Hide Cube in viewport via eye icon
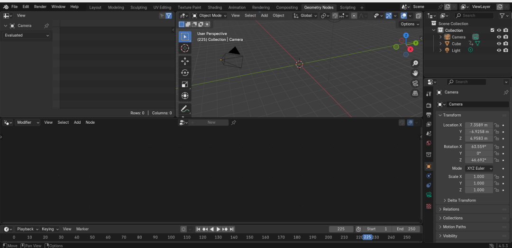Image resolution: width=512 pixels, height=248 pixels. 499,44
